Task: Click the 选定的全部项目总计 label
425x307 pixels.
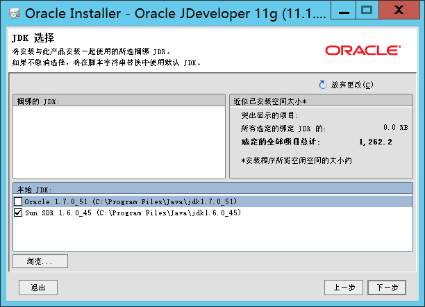Action: tap(281, 142)
